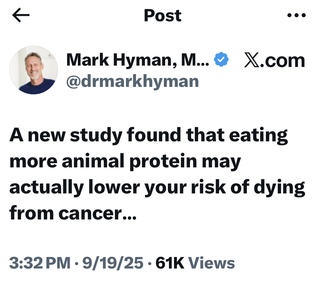
Task: Open Mark Hyman's profile picture
Action: click(33, 70)
